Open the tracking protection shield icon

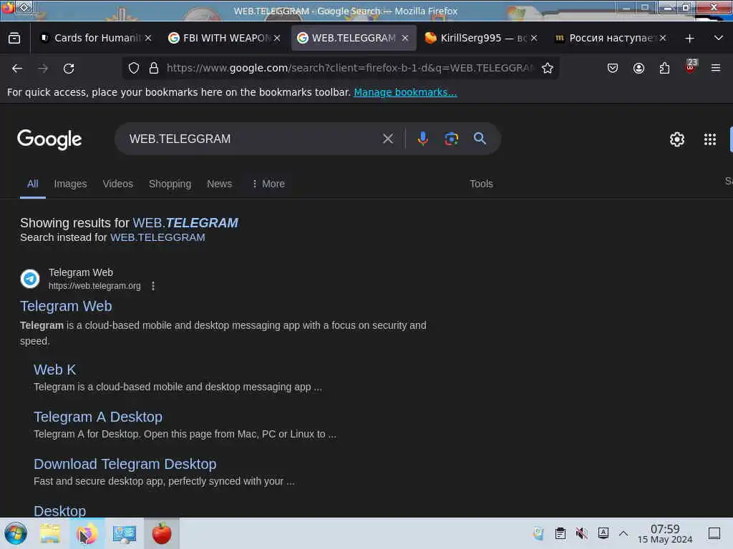tap(134, 68)
